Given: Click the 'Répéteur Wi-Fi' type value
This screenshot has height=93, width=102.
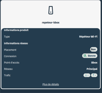Looking at the screenshot, I should coord(88,37).
